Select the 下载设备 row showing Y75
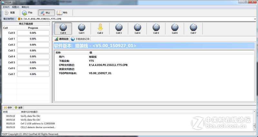This screenshot has width=258, height=137. 154,61
